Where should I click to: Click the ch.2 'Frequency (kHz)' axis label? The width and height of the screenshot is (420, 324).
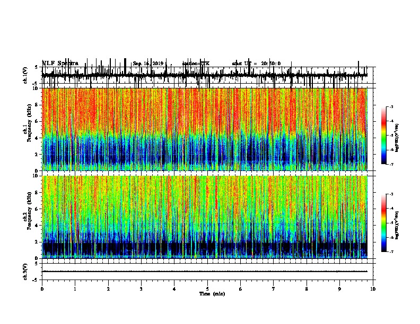(29, 211)
